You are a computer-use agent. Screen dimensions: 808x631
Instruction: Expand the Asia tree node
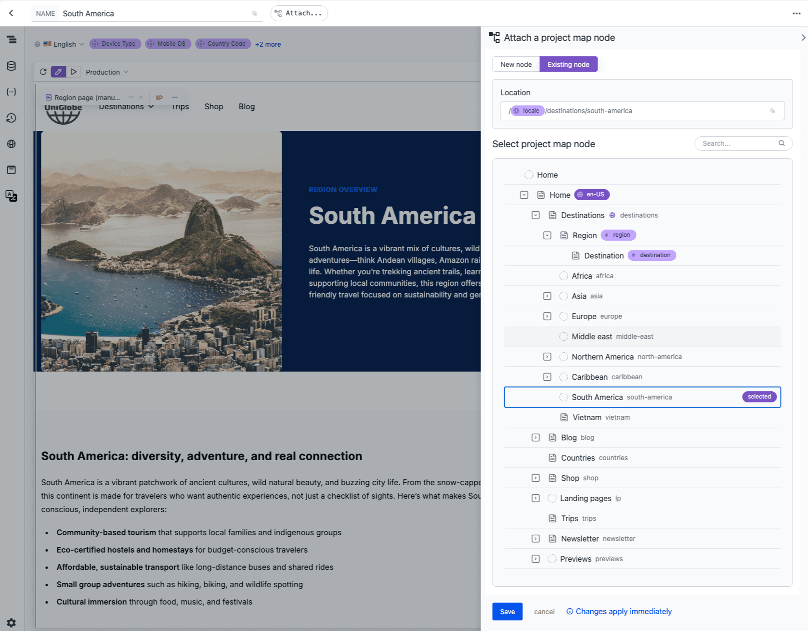click(547, 296)
